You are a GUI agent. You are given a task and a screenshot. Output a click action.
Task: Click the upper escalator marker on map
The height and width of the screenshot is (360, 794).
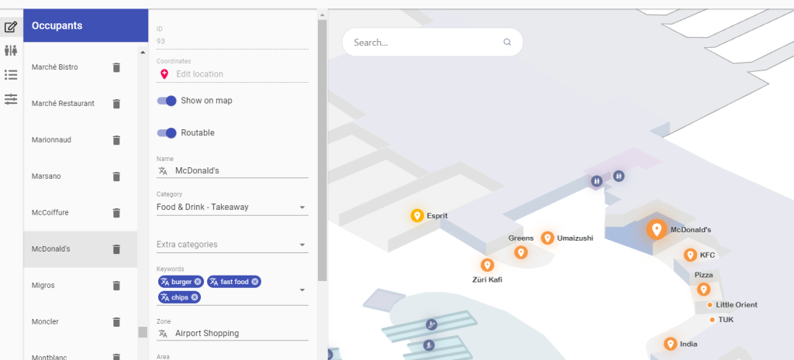[431, 324]
